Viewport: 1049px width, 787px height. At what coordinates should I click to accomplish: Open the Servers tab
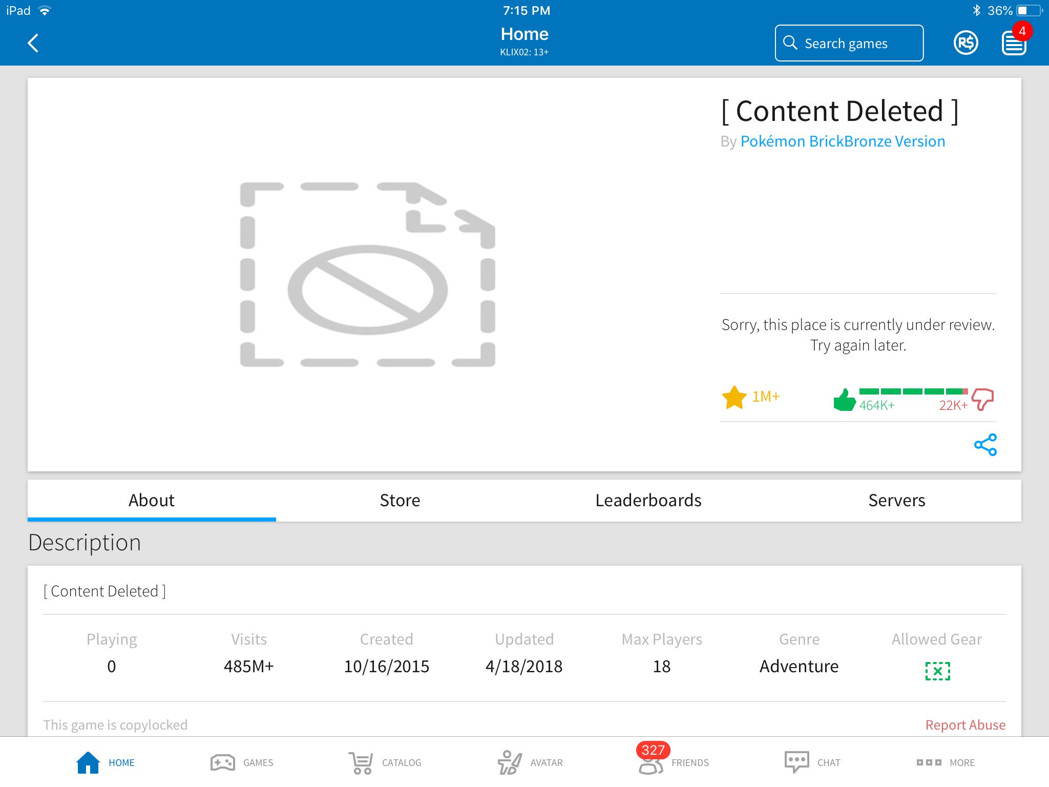897,500
